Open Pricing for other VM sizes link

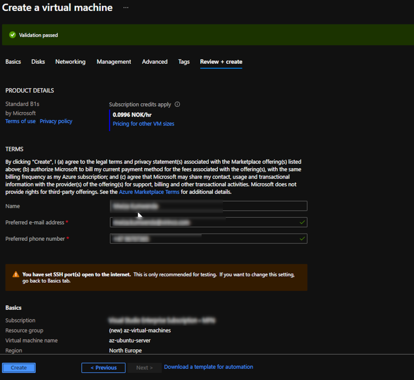[144, 123]
